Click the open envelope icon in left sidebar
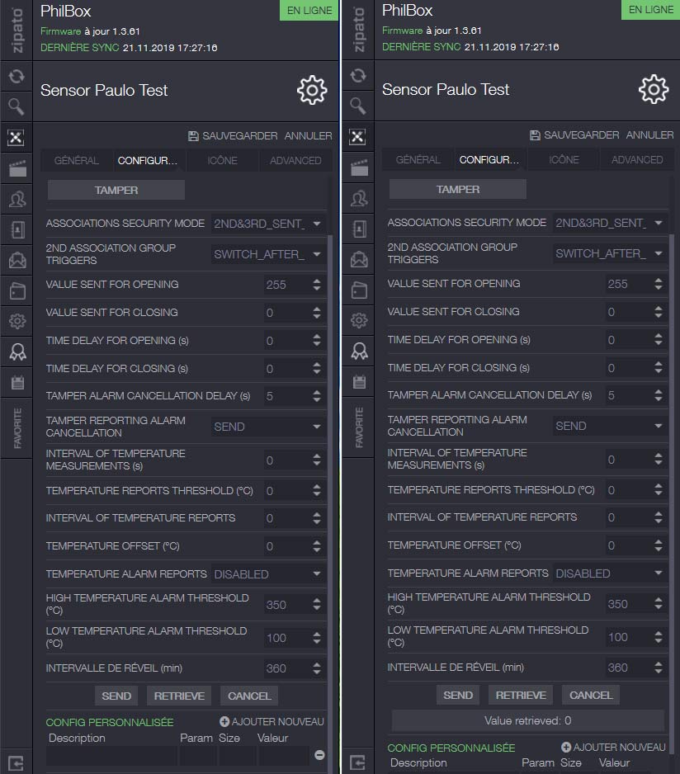Viewport: 680px width, 774px height. click(x=16, y=261)
